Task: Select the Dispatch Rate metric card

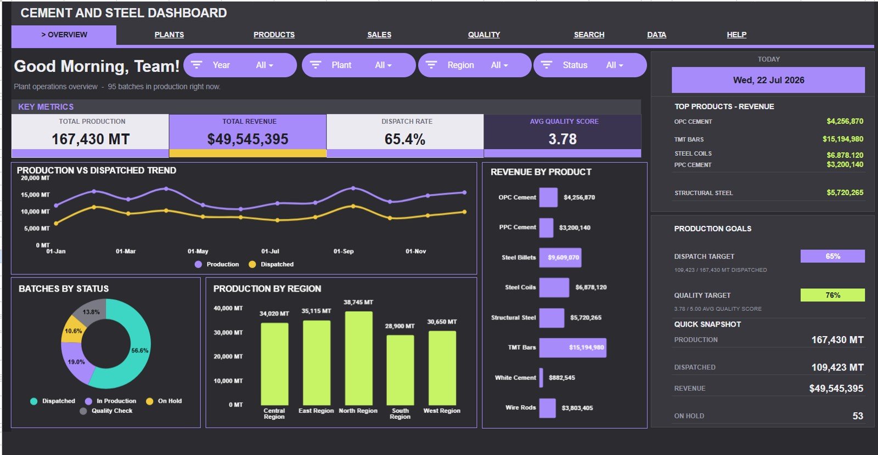Action: pos(405,135)
